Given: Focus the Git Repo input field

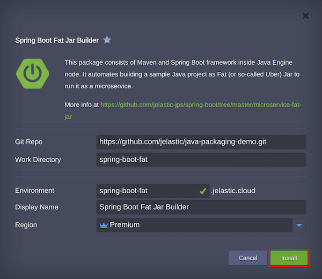Looking at the screenshot, I should (x=201, y=142).
